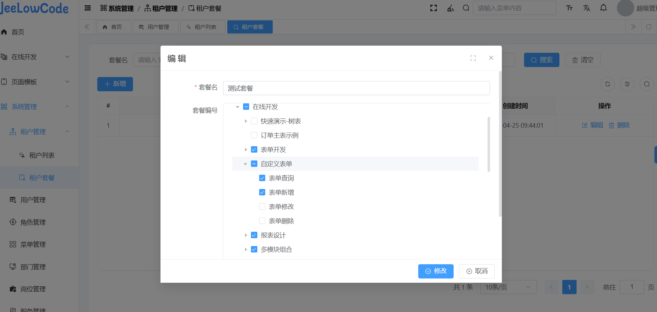Open the notifications bell icon
657x312 pixels.
[603, 8]
